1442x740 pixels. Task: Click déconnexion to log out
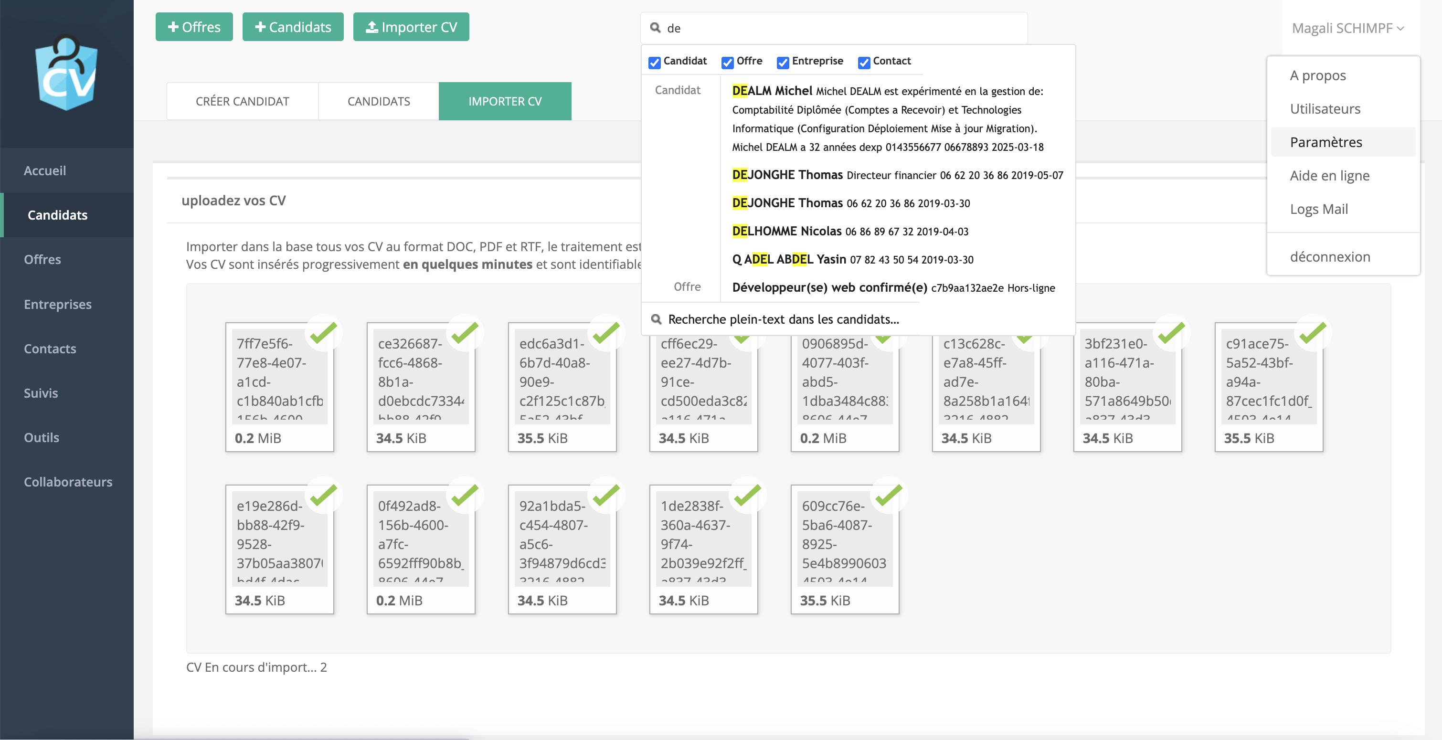click(1332, 256)
